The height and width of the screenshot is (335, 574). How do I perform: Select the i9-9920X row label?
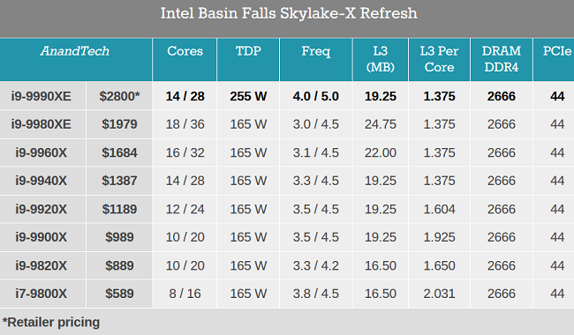pos(42,209)
